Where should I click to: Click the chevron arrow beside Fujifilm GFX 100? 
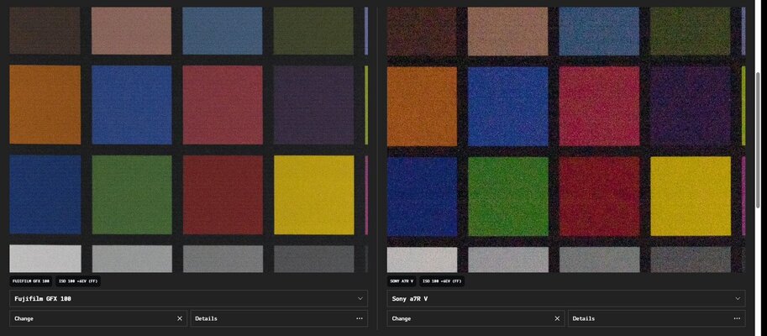(360, 298)
